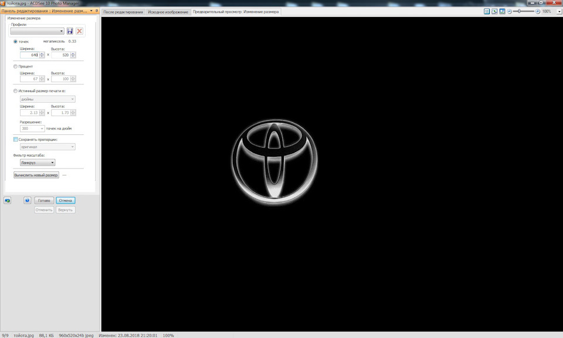Viewport: 563px width, 338px height.
Task: Increase pixel height with the 520 field's up arrow
Action: coord(73,53)
